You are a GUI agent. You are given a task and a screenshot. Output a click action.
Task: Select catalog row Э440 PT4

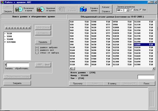coord(101,36)
